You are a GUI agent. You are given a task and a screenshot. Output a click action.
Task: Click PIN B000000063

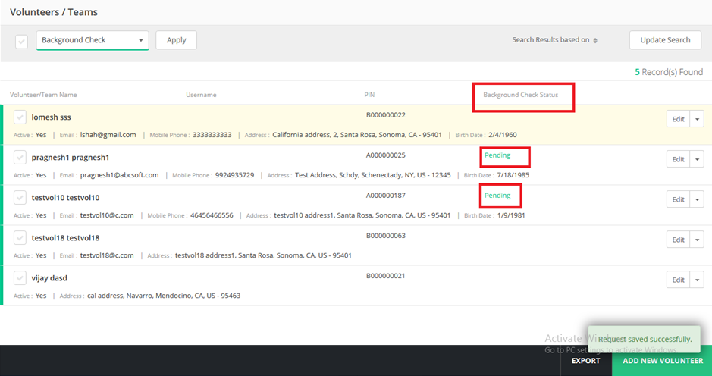[385, 236]
